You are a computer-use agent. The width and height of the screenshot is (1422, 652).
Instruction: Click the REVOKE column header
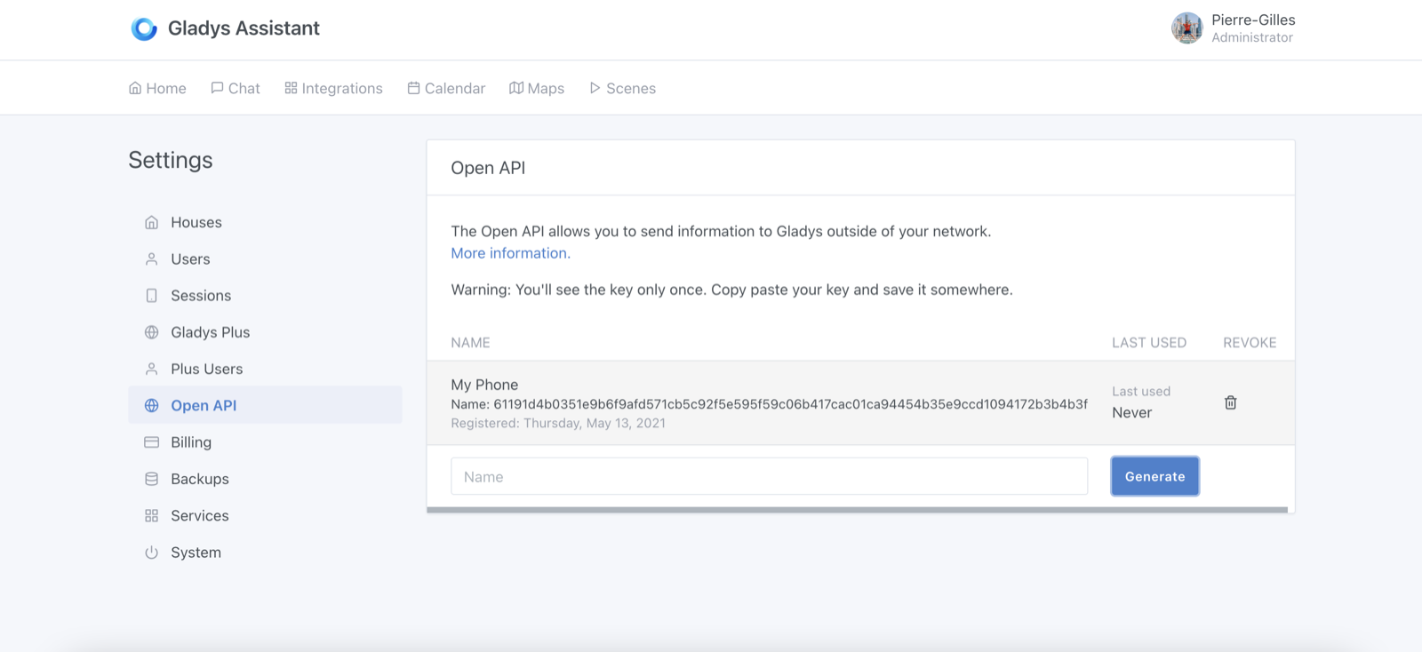pos(1250,343)
